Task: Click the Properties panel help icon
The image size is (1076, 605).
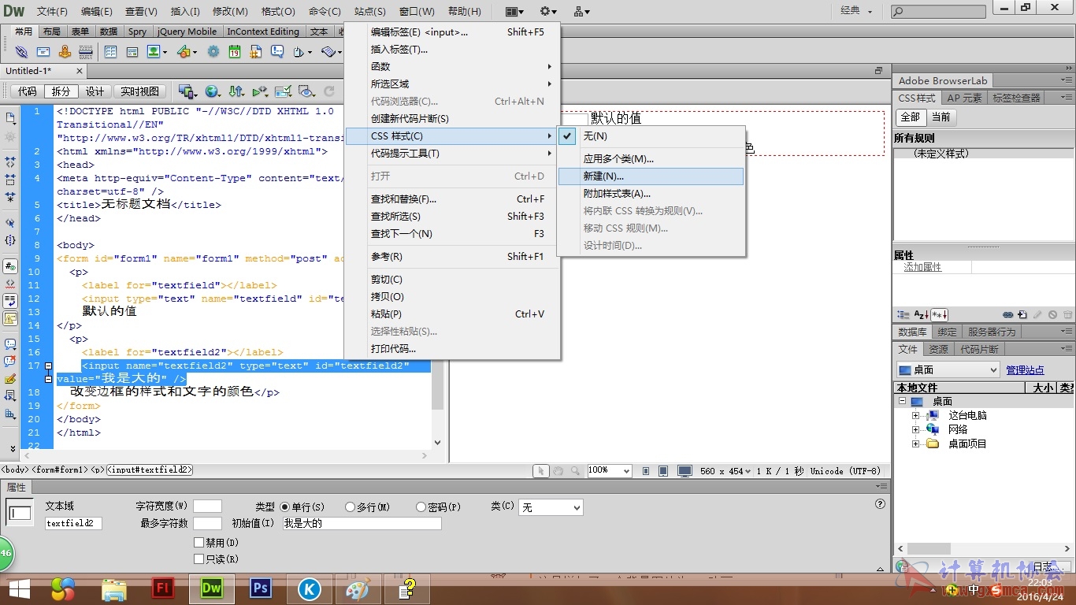Action: [879, 504]
